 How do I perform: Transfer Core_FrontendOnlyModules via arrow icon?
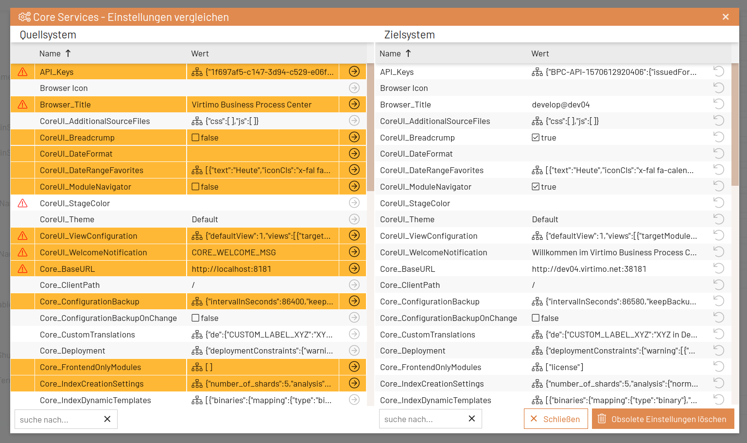(354, 367)
